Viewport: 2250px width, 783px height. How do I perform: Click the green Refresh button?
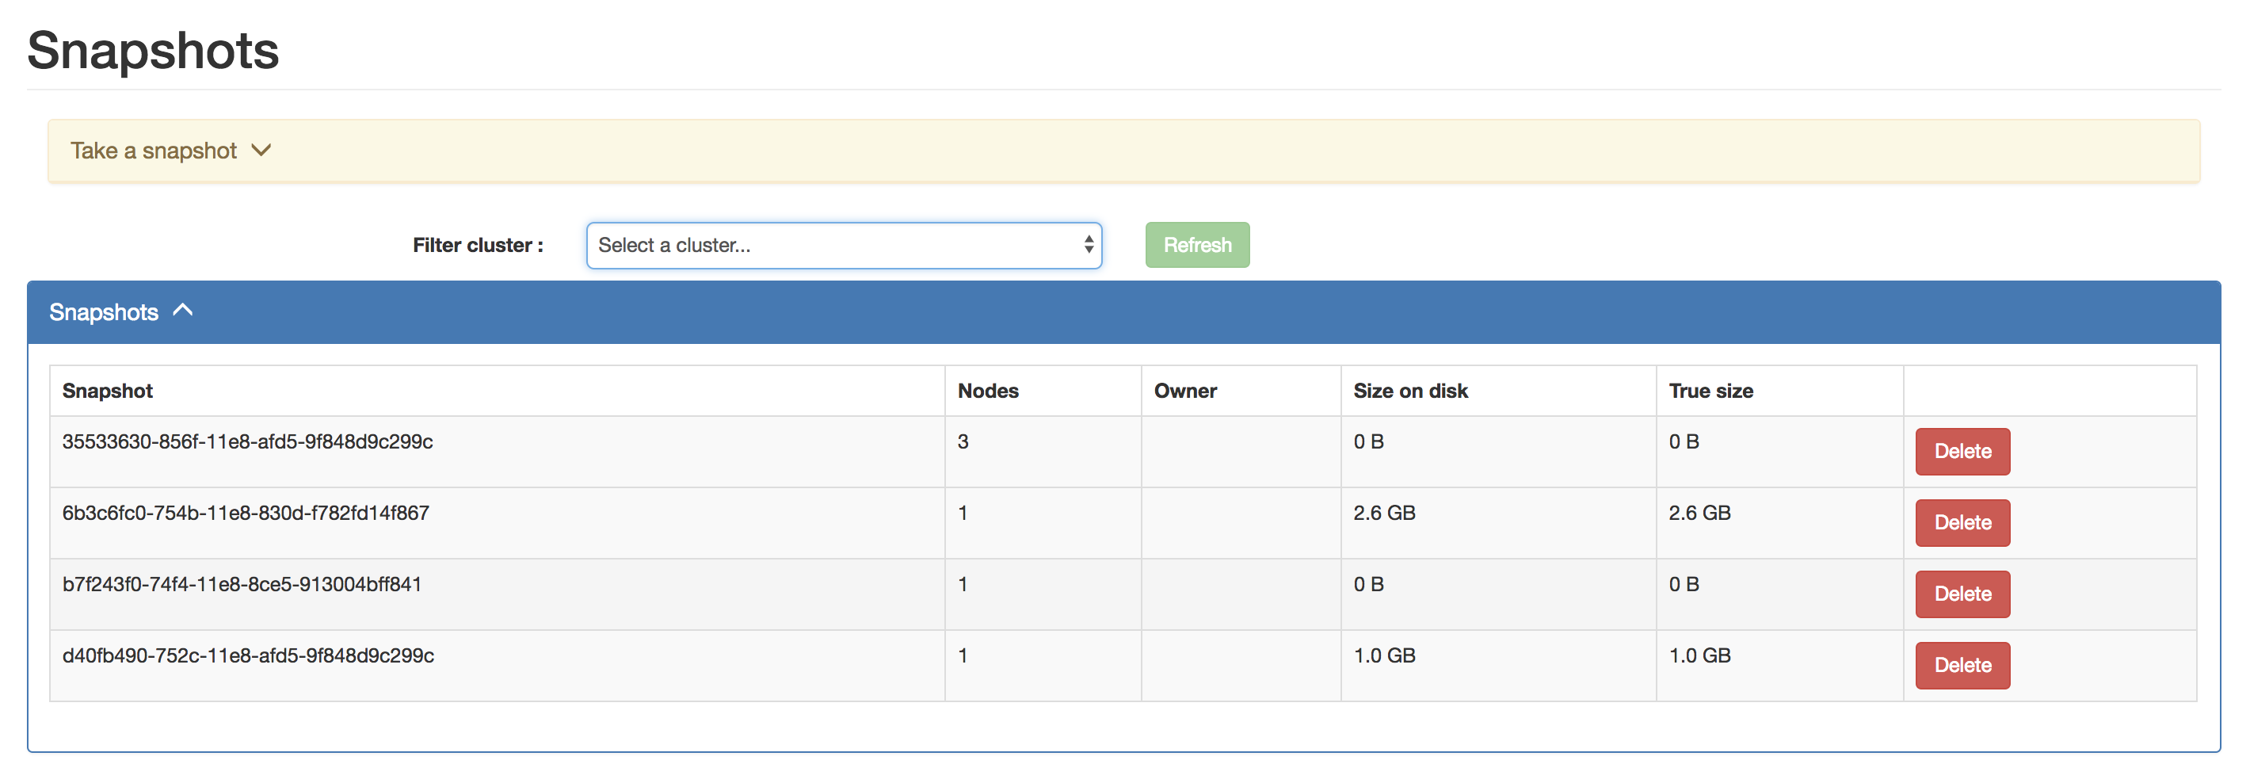point(1196,246)
